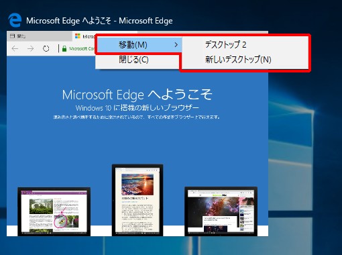Screen dimensions: 342x255
Task: Click the center tablet reading view image
Action: tap(137, 200)
